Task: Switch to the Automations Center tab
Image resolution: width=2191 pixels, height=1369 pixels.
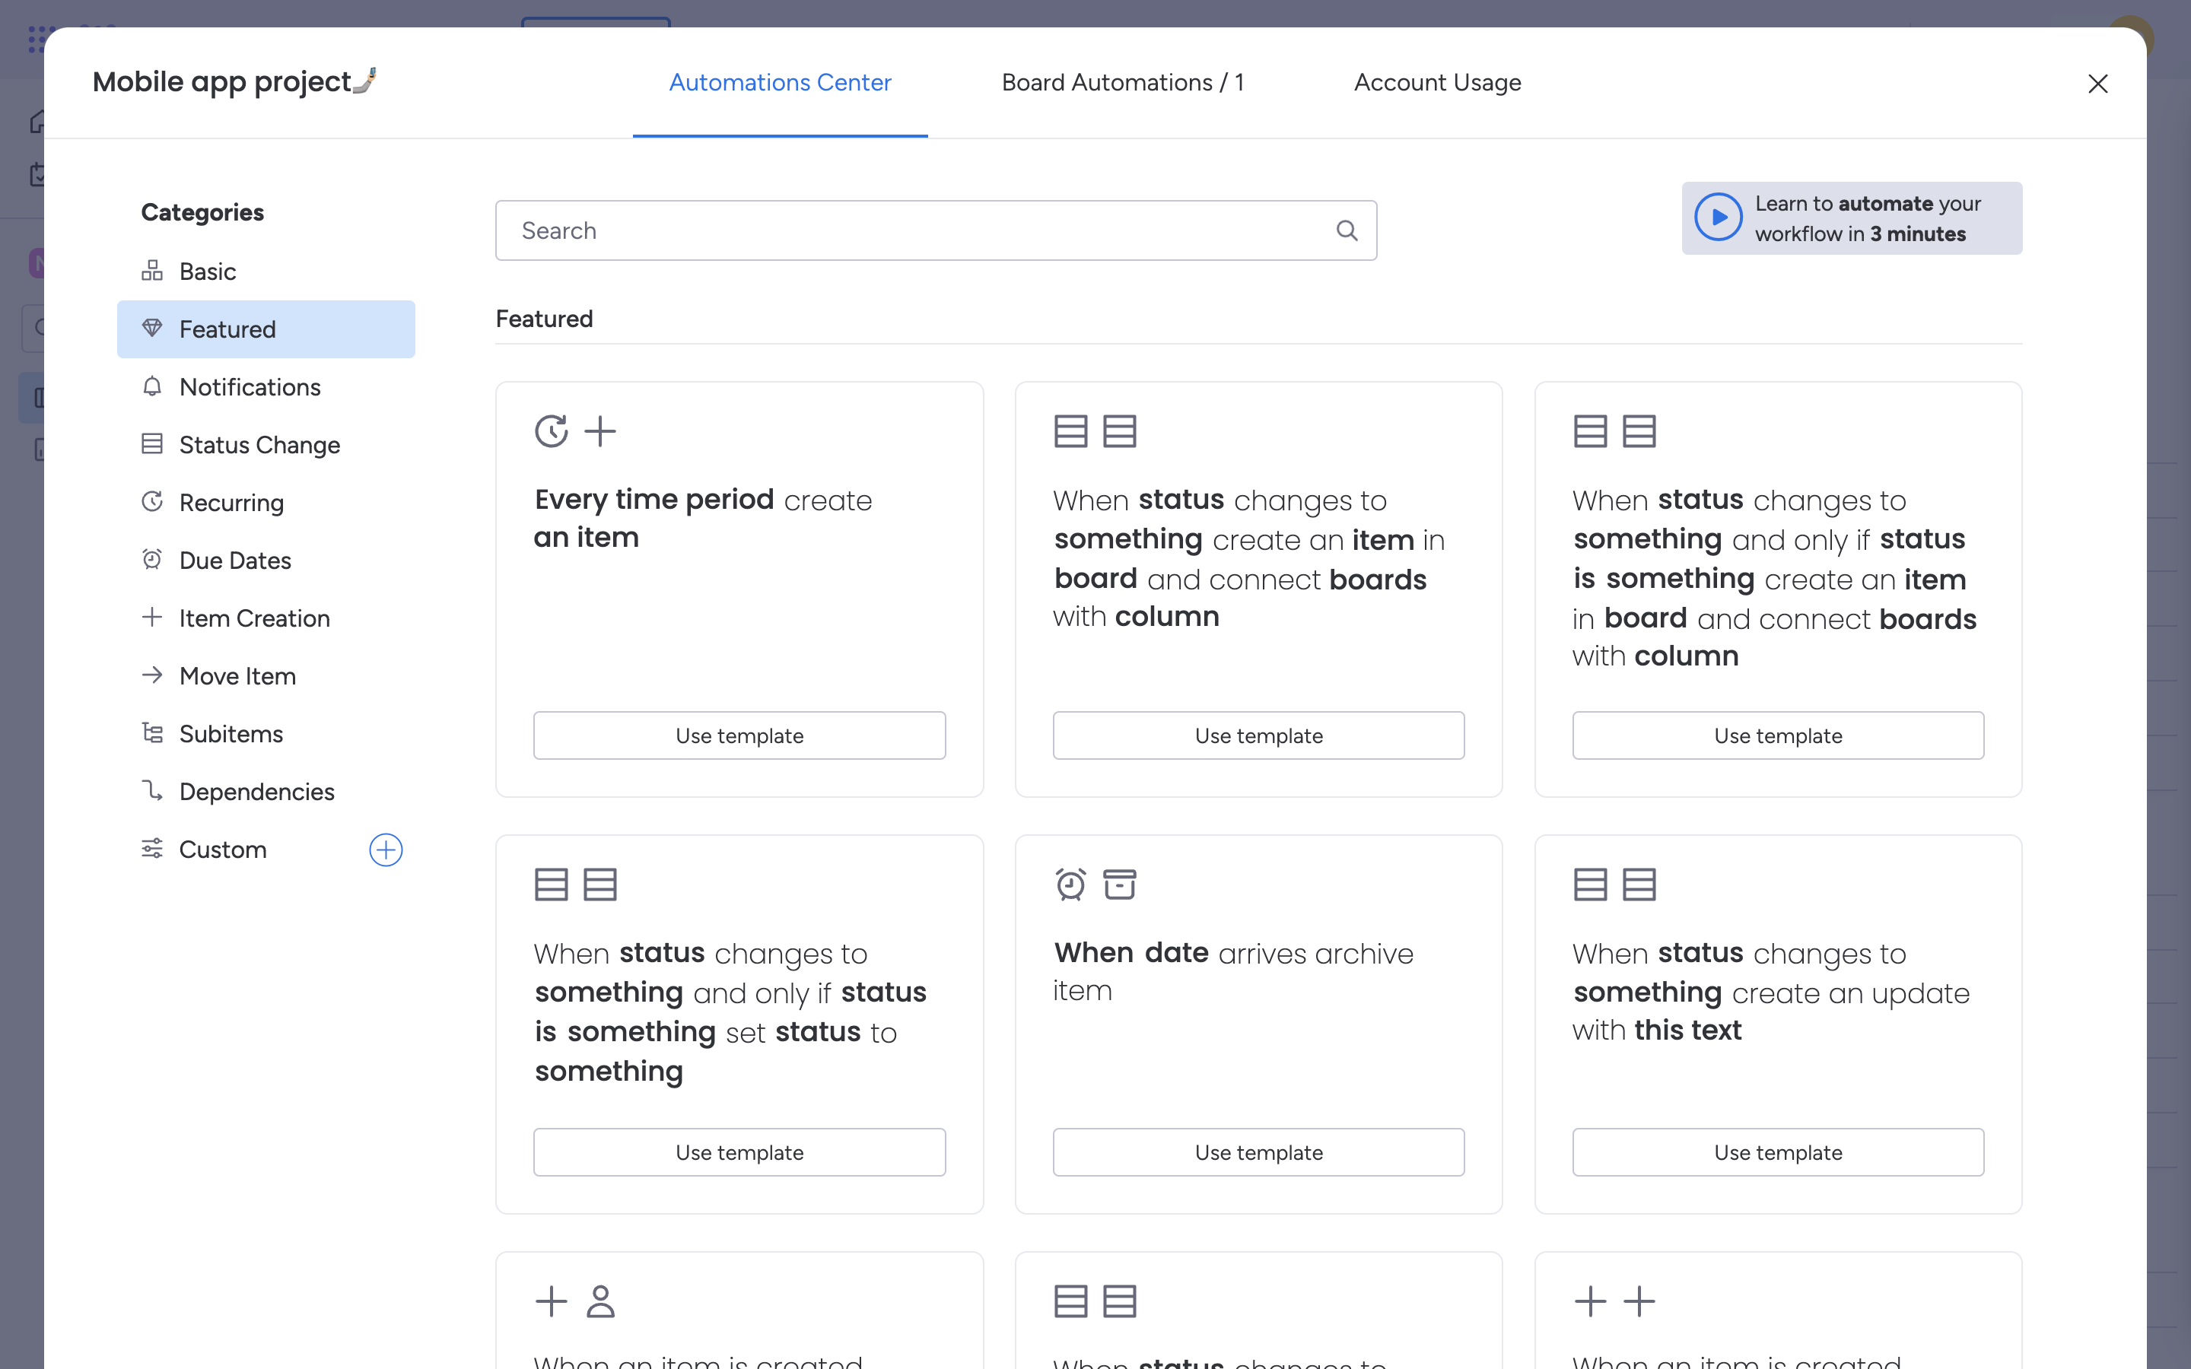Action: point(780,82)
